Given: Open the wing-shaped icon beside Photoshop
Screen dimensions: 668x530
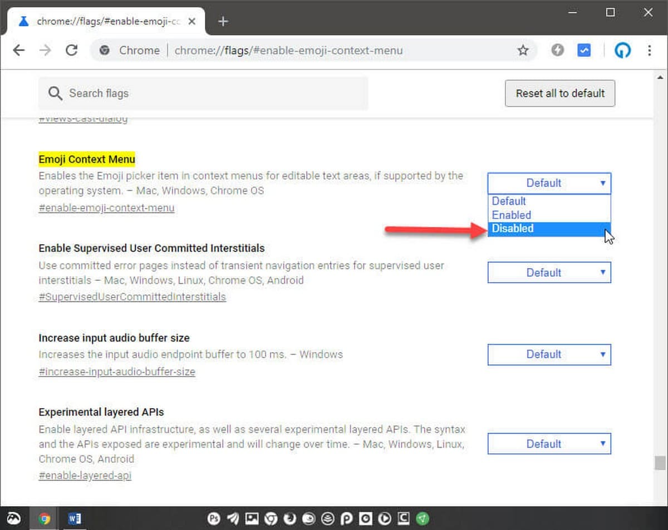Looking at the screenshot, I should point(233,519).
